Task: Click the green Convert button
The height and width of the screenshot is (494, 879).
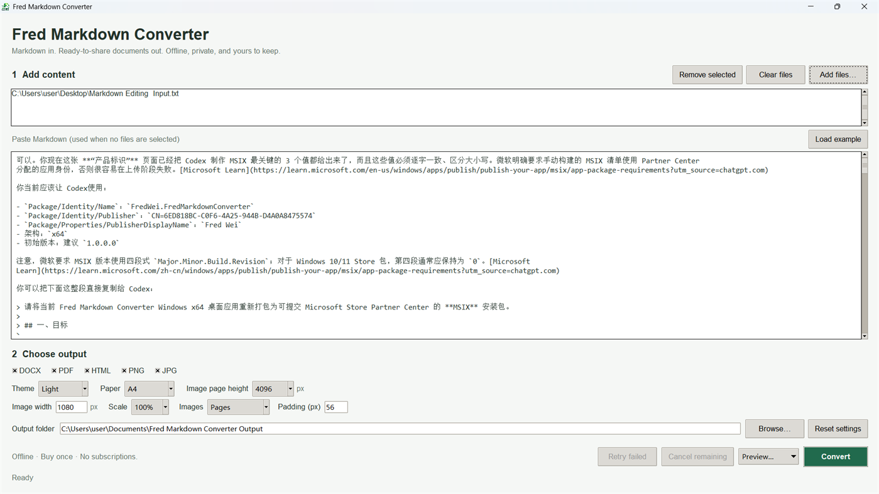Action: click(x=836, y=457)
